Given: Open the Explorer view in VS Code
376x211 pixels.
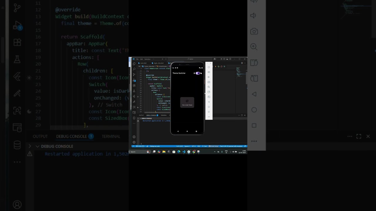Looking at the screenshot, I should point(134,64).
